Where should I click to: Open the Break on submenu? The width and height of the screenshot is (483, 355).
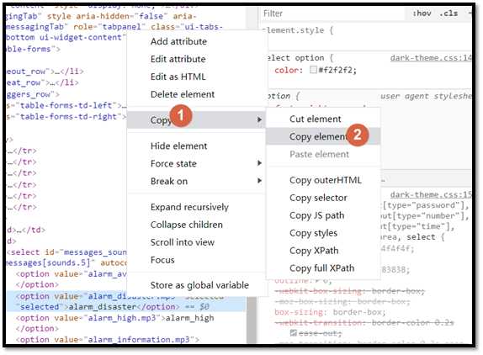196,181
